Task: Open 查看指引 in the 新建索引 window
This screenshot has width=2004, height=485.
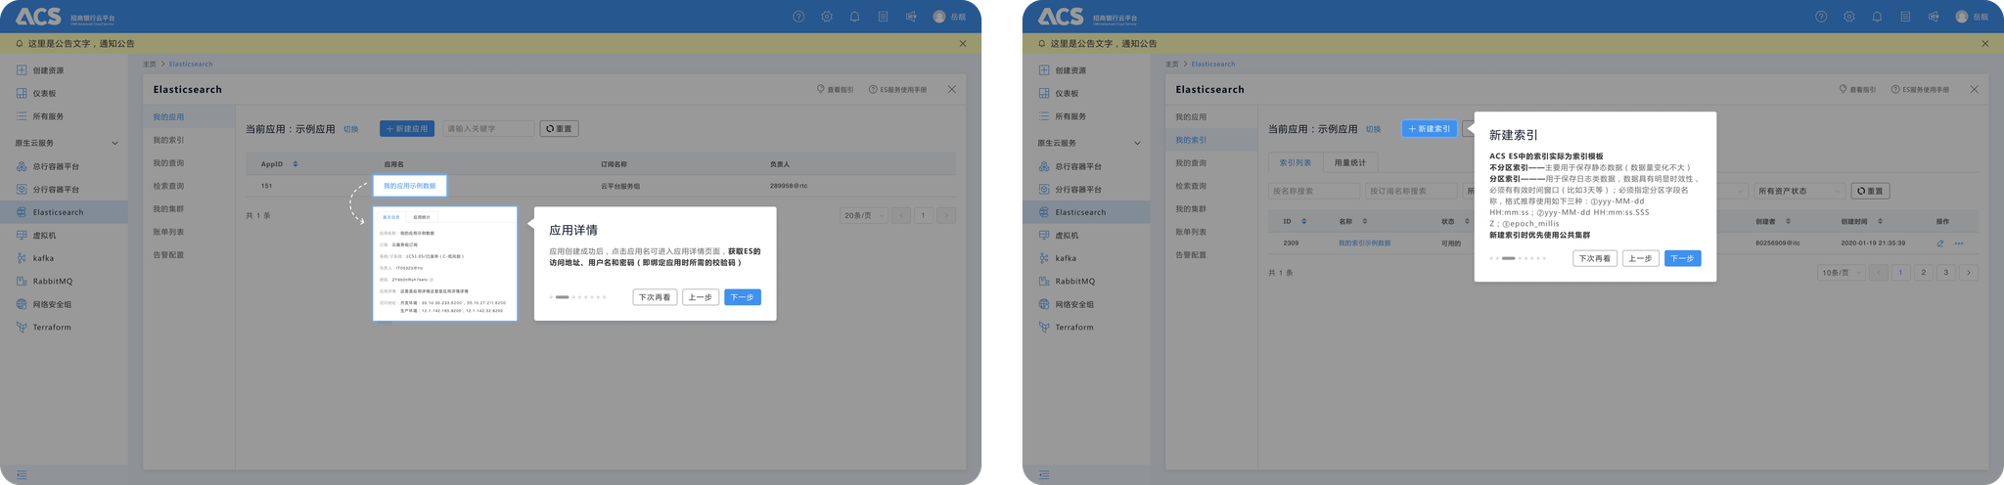Action: point(1857,89)
